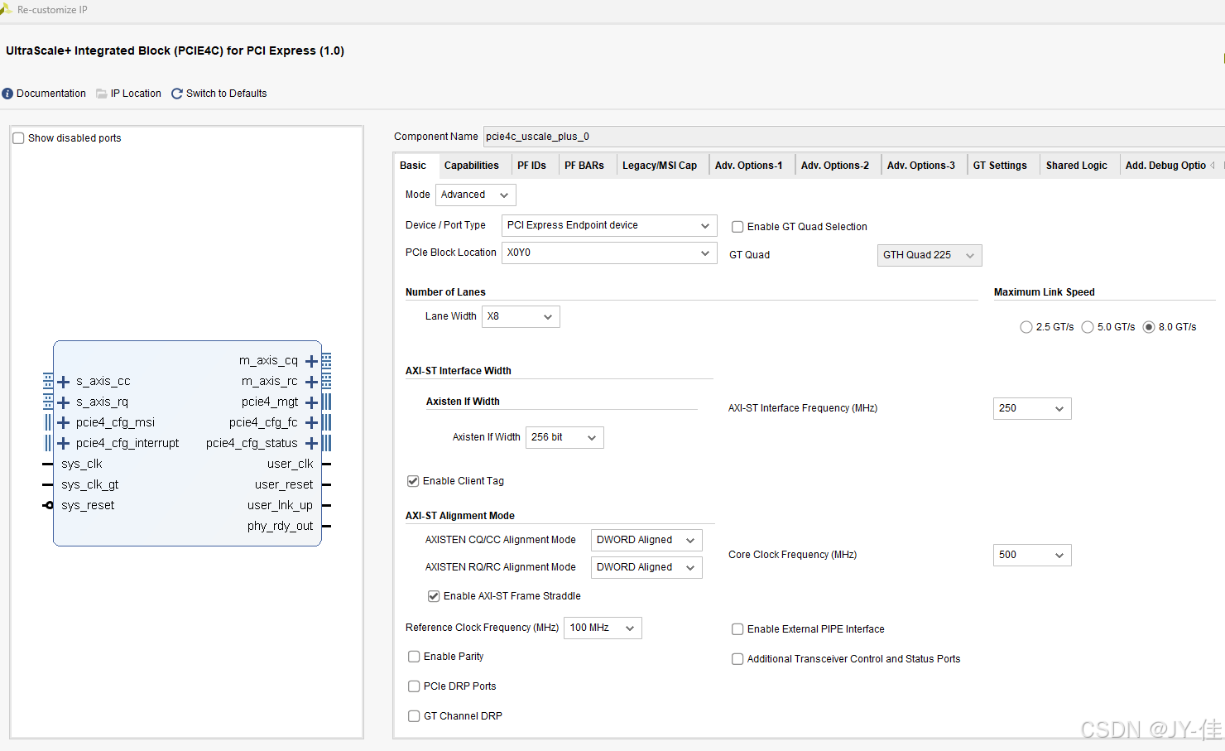Open the Documentation info icon
Screen dimensions: 1225x751
coord(7,94)
